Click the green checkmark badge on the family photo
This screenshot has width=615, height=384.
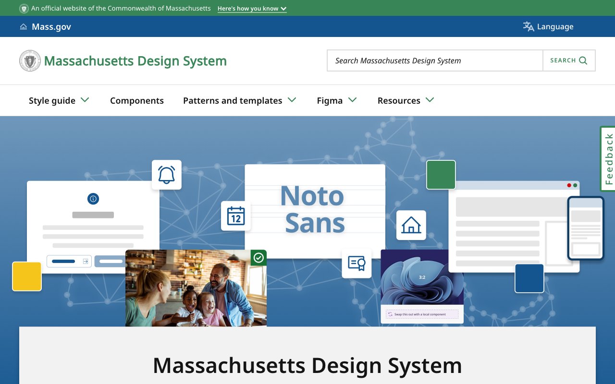click(258, 258)
